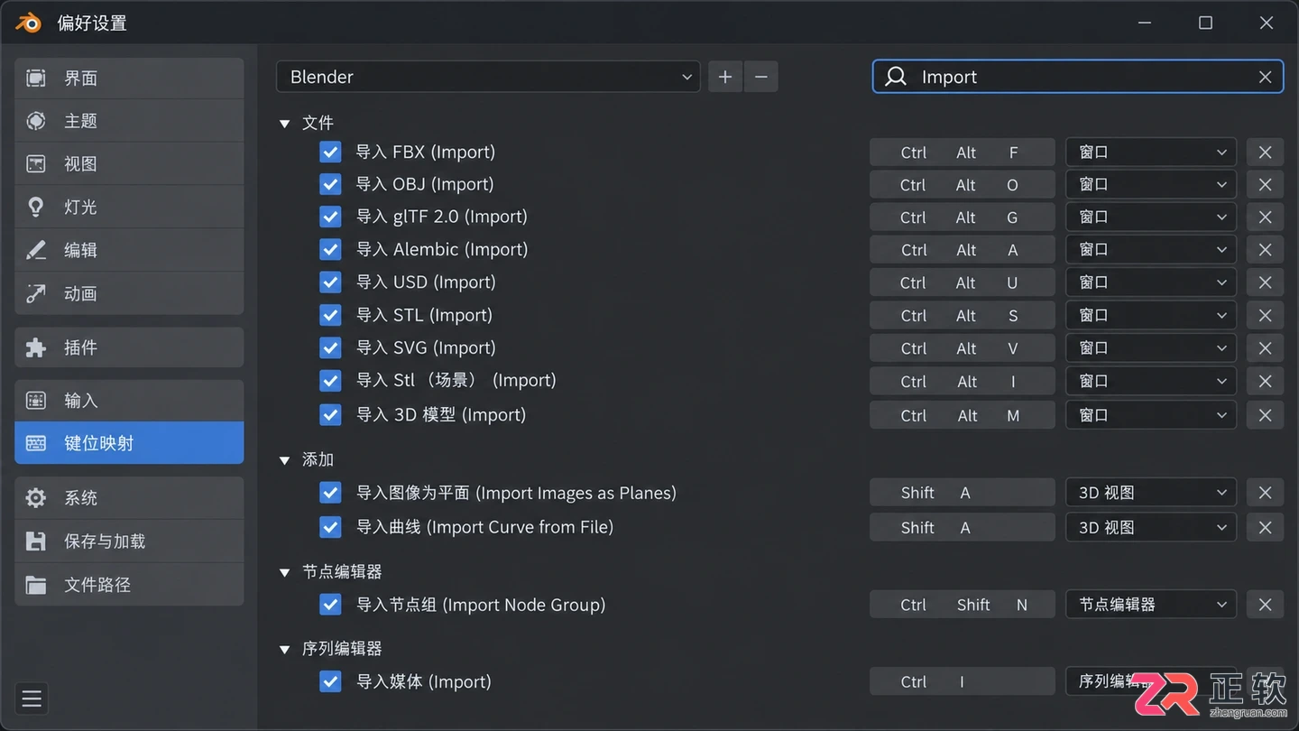Open 节点编辑器 dropdown for 导入节点组
Viewport: 1299px width, 731px height.
click(x=1151, y=605)
